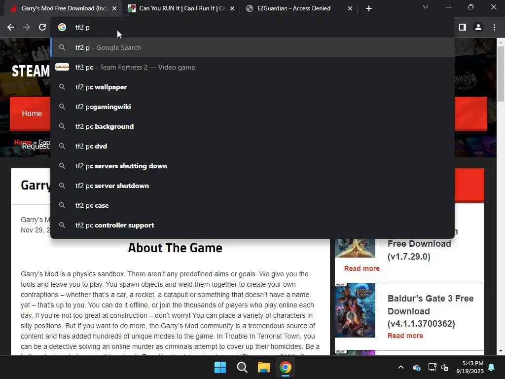Pick 'tf2 pc dvd' suggestion
The width and height of the screenshot is (505, 379).
[252, 146]
